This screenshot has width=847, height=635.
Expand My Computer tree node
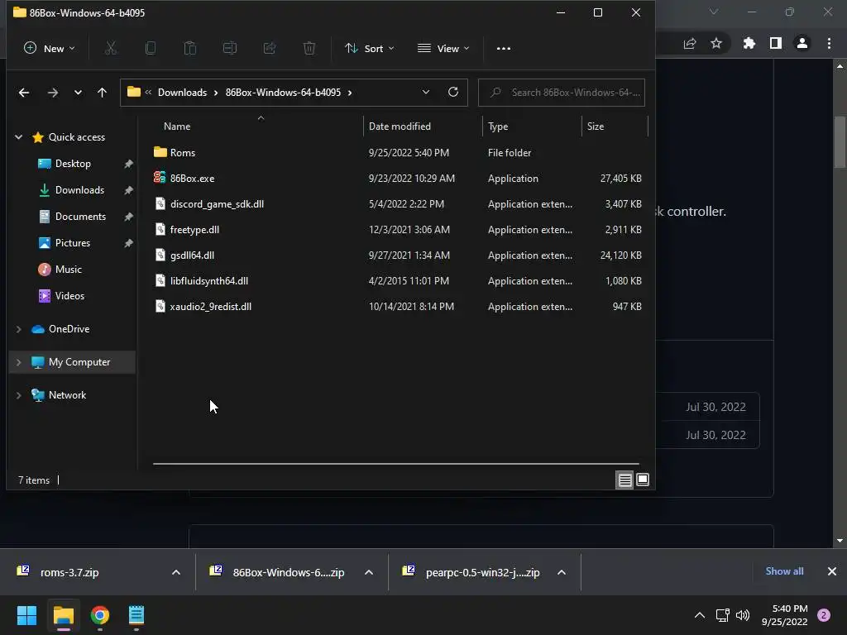click(19, 362)
